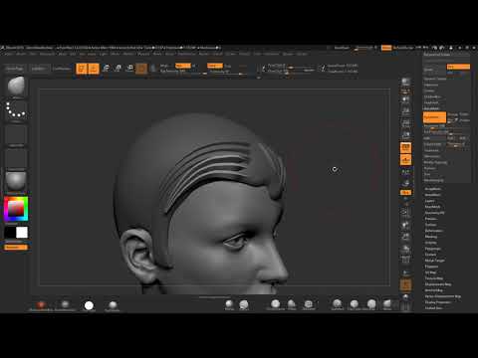Toggle the Rgb channel button
The width and height of the screenshot is (478, 358).
[x=183, y=66]
